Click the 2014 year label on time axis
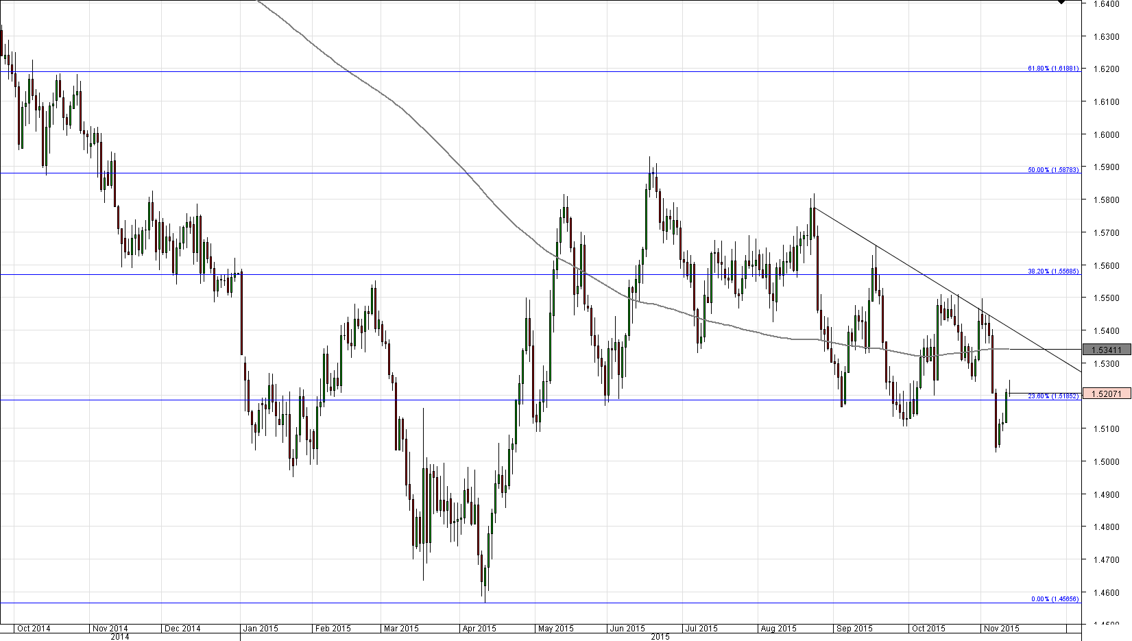The width and height of the screenshot is (1132, 641). pyautogui.click(x=119, y=637)
